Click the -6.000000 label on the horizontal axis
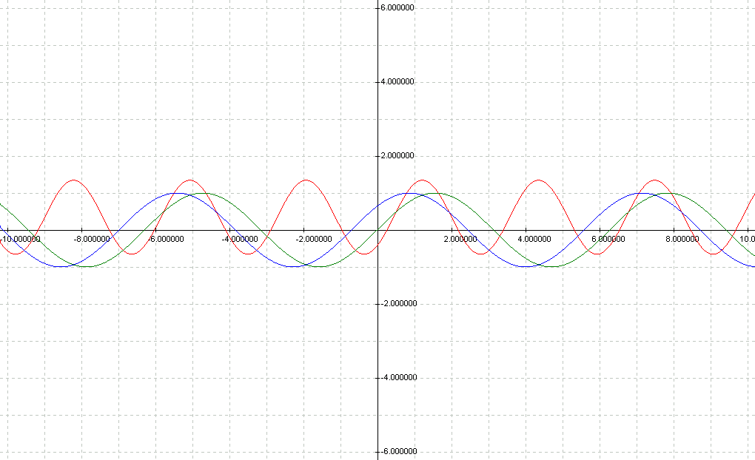This screenshot has height=460, width=755. pyautogui.click(x=167, y=239)
